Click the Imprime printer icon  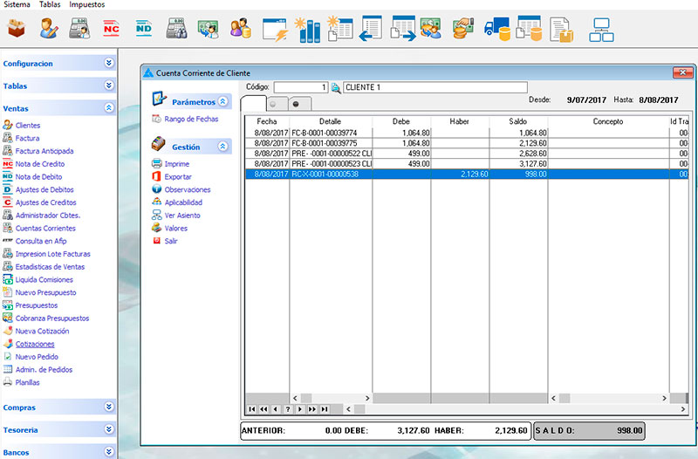156,164
